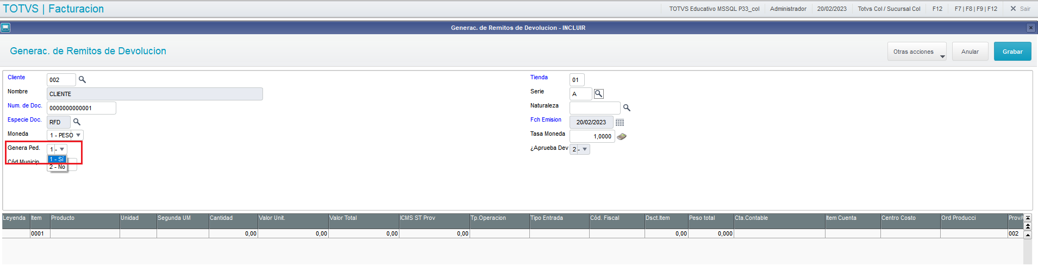1038x266 pixels.
Task: Click the Administrador user label
Action: [788, 9]
